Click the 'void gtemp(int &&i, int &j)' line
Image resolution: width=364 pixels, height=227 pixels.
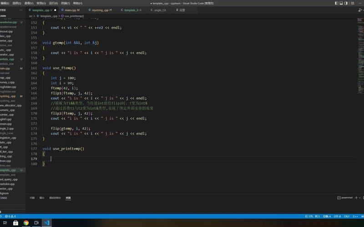click(x=71, y=43)
